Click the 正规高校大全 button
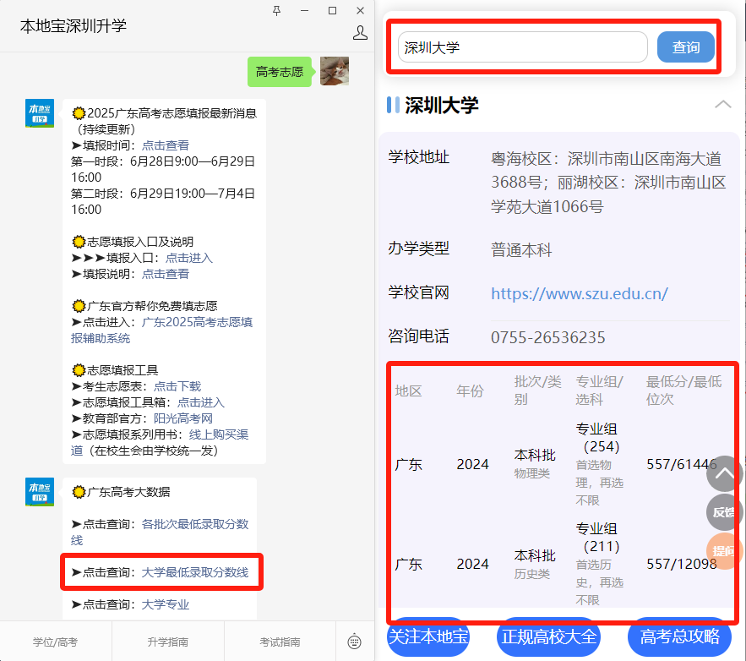The height and width of the screenshot is (661, 746). [548, 636]
